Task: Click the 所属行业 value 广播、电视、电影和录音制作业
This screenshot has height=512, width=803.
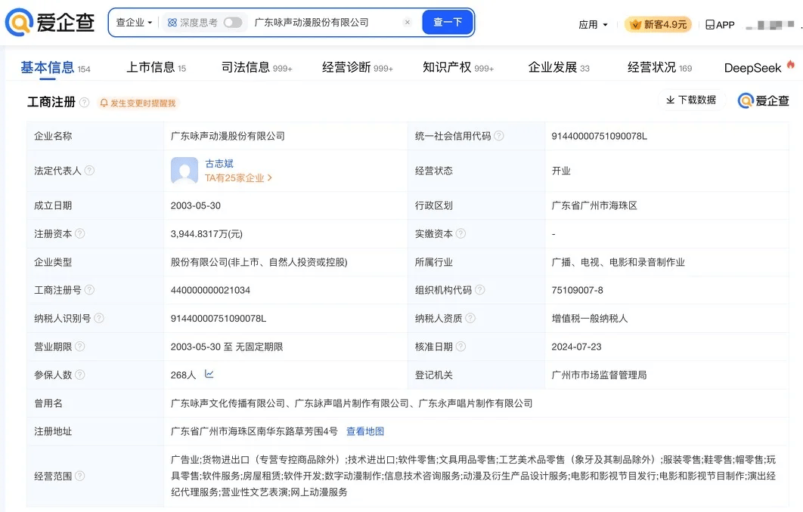Action: click(618, 262)
